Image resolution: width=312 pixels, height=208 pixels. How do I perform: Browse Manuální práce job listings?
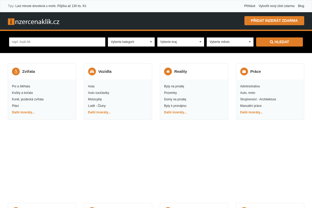tap(251, 106)
